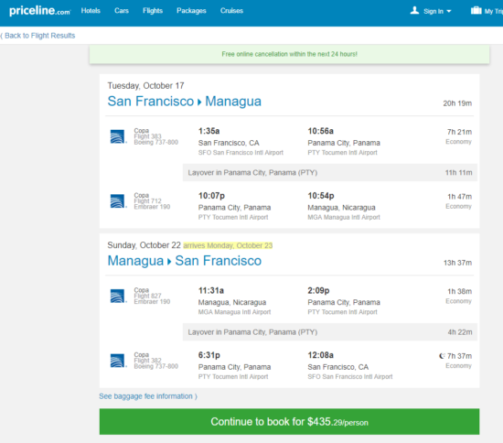
Task: Click the Sign In user profile icon
Action: (x=414, y=11)
